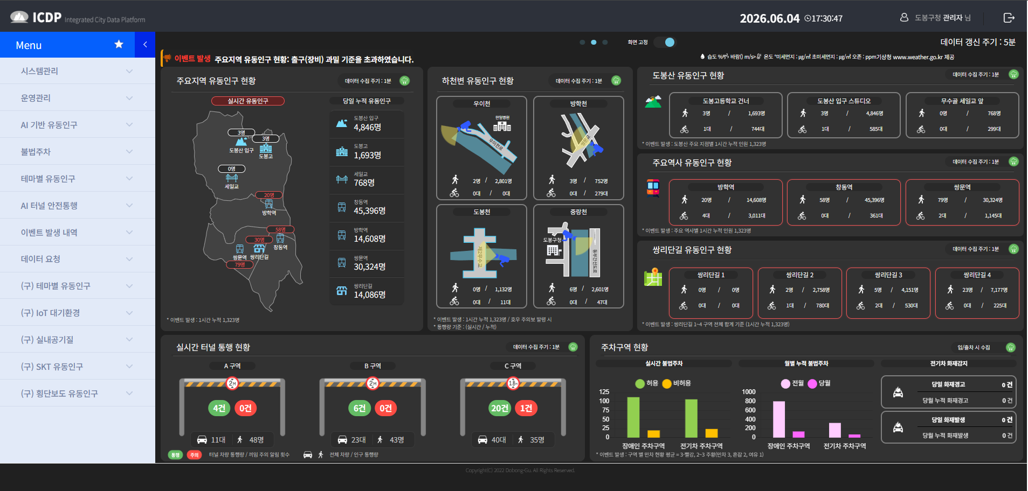
Task: Open the 데이터 요청 menu item
Action: pyautogui.click(x=78, y=259)
